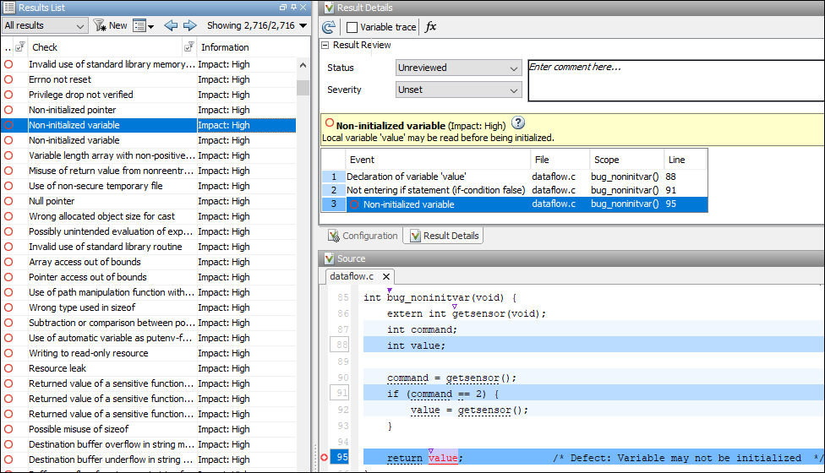
Task: Expand the Showing 2,716/2,716 dropdown arrow
Action: 303,25
